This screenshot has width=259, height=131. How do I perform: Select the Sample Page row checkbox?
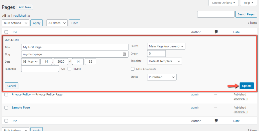(x=6, y=108)
